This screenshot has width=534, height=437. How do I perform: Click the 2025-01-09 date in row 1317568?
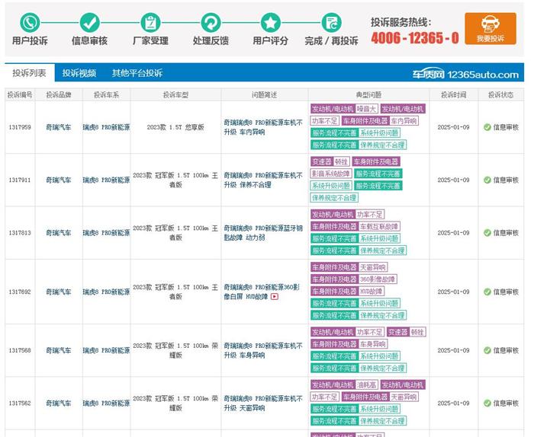click(454, 350)
